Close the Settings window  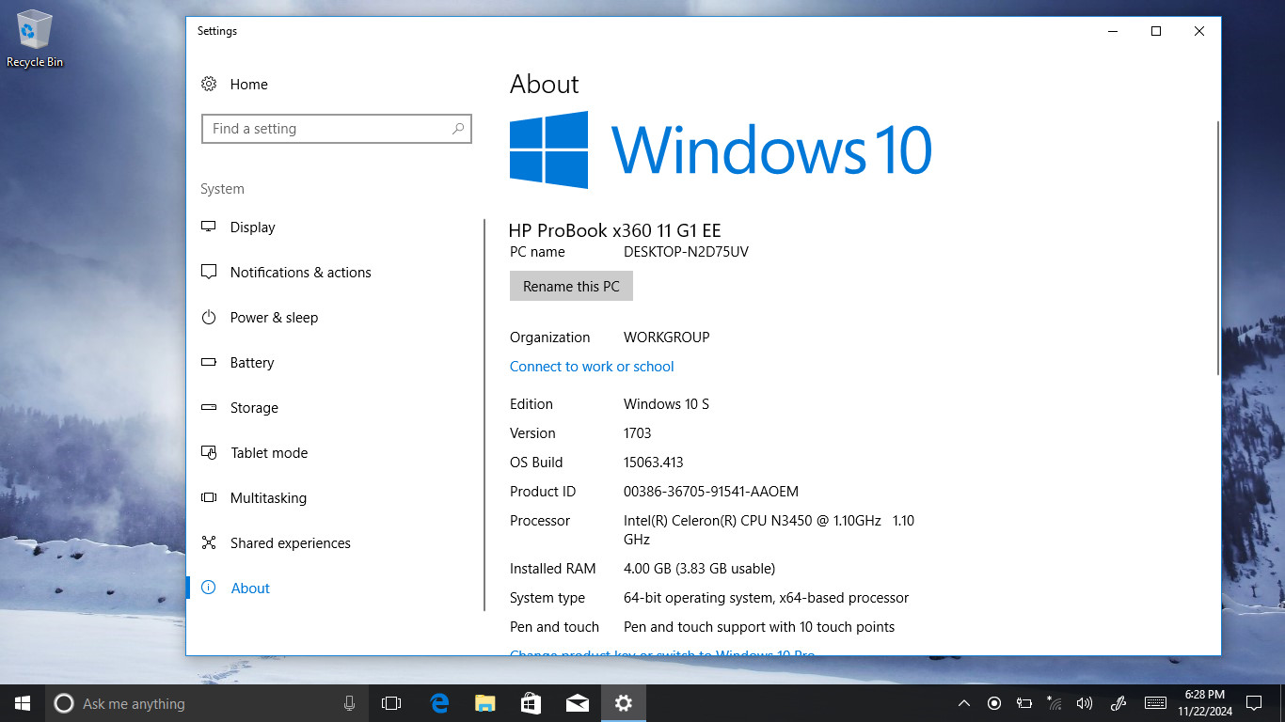[x=1199, y=31]
